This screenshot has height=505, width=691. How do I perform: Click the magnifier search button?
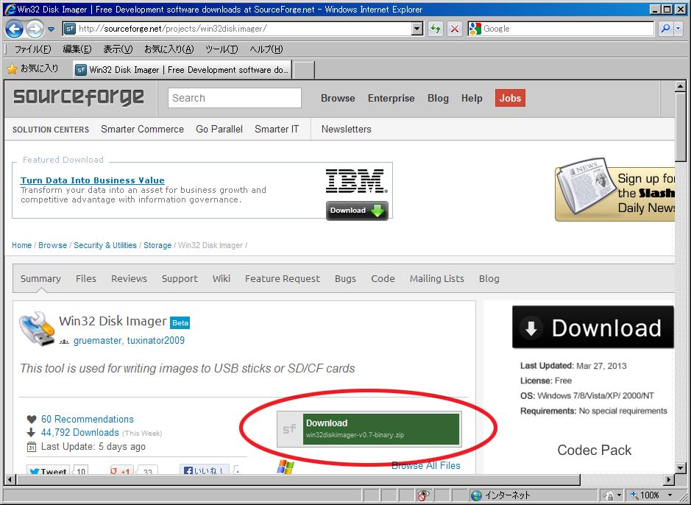click(x=665, y=29)
